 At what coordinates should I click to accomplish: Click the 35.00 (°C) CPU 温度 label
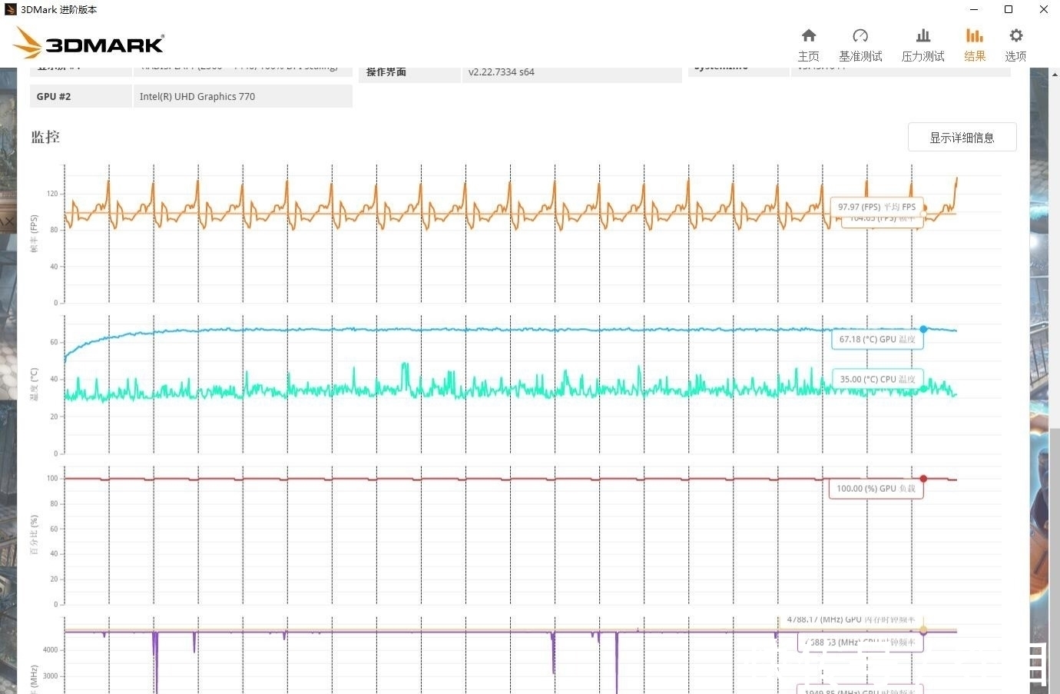coord(877,379)
